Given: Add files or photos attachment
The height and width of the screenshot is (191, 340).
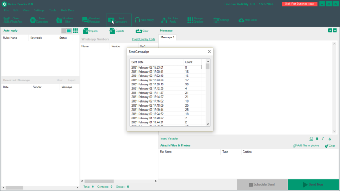Looking at the screenshot, I should (306, 145).
